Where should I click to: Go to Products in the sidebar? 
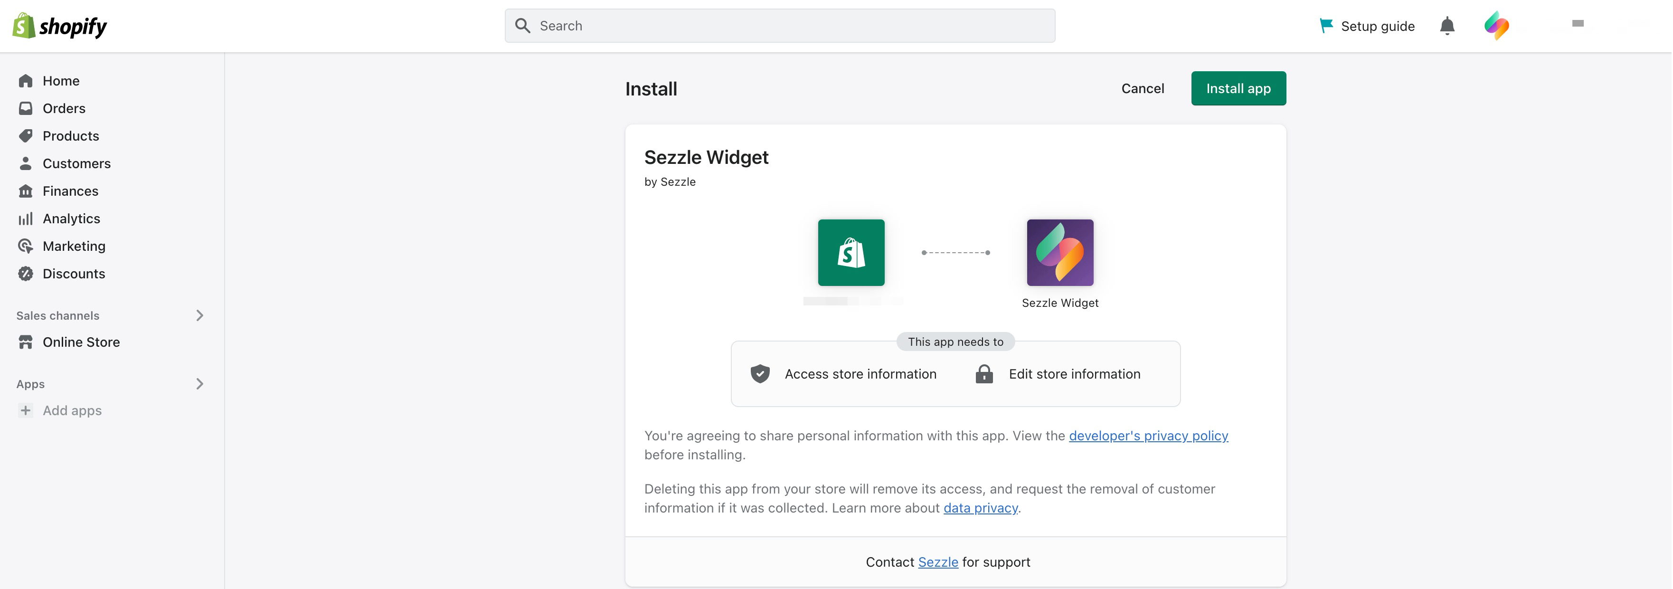(x=70, y=136)
